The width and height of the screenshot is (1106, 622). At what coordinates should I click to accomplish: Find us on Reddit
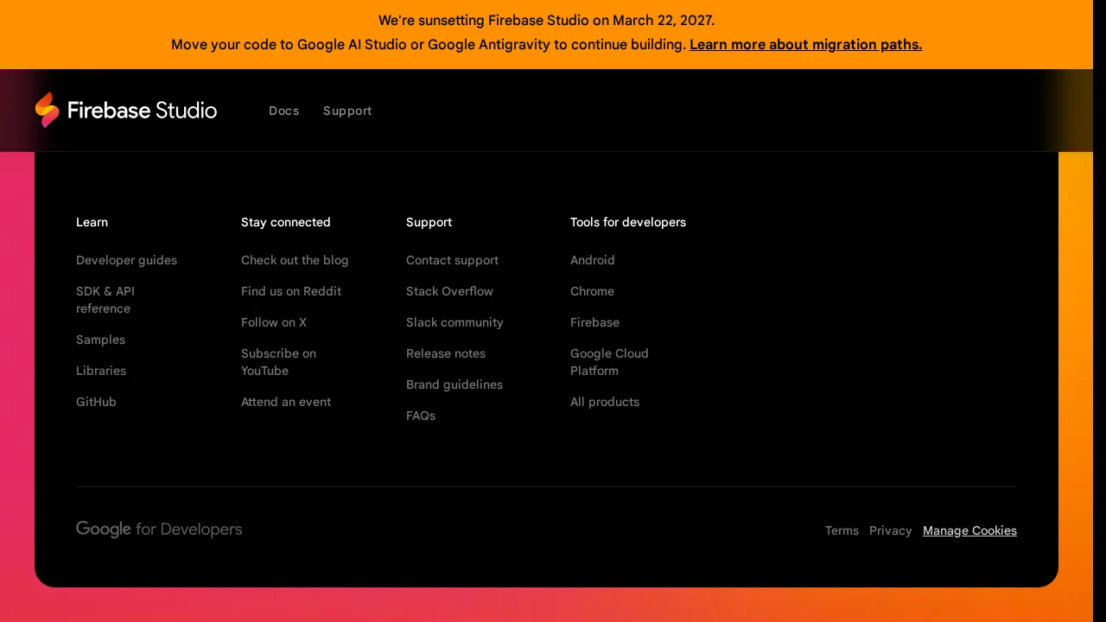(291, 291)
